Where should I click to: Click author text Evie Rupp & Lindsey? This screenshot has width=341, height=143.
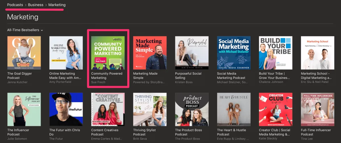[233, 138]
